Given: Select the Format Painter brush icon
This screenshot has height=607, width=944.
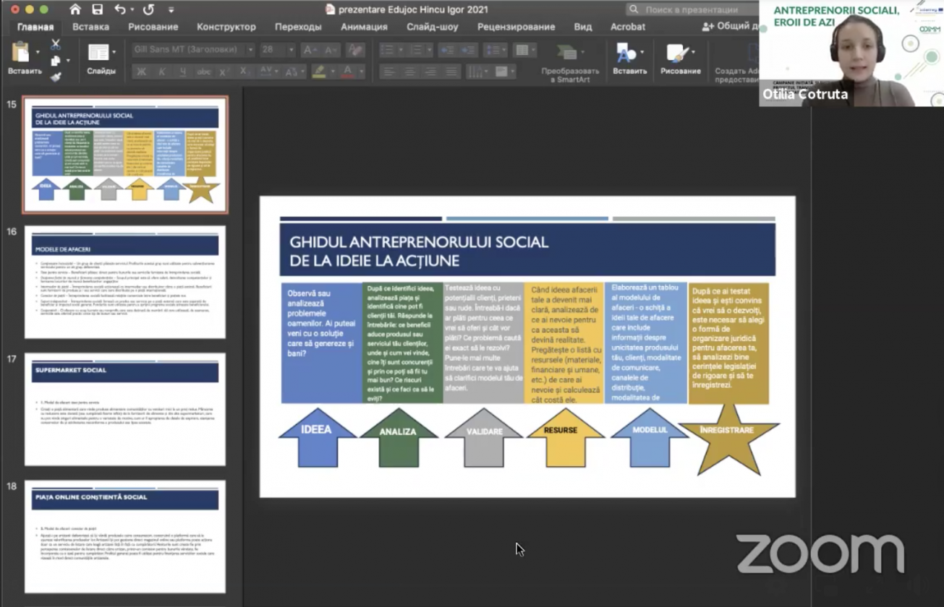Looking at the screenshot, I should [56, 77].
